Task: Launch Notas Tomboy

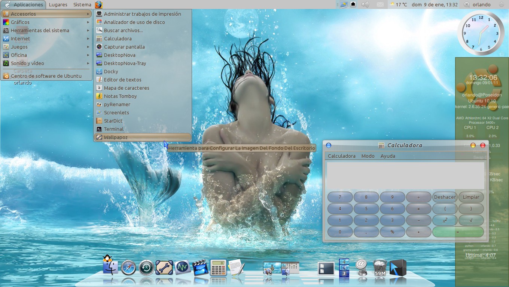Action: 143,96
